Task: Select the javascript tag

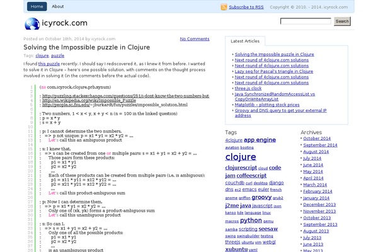Action: 262,206
